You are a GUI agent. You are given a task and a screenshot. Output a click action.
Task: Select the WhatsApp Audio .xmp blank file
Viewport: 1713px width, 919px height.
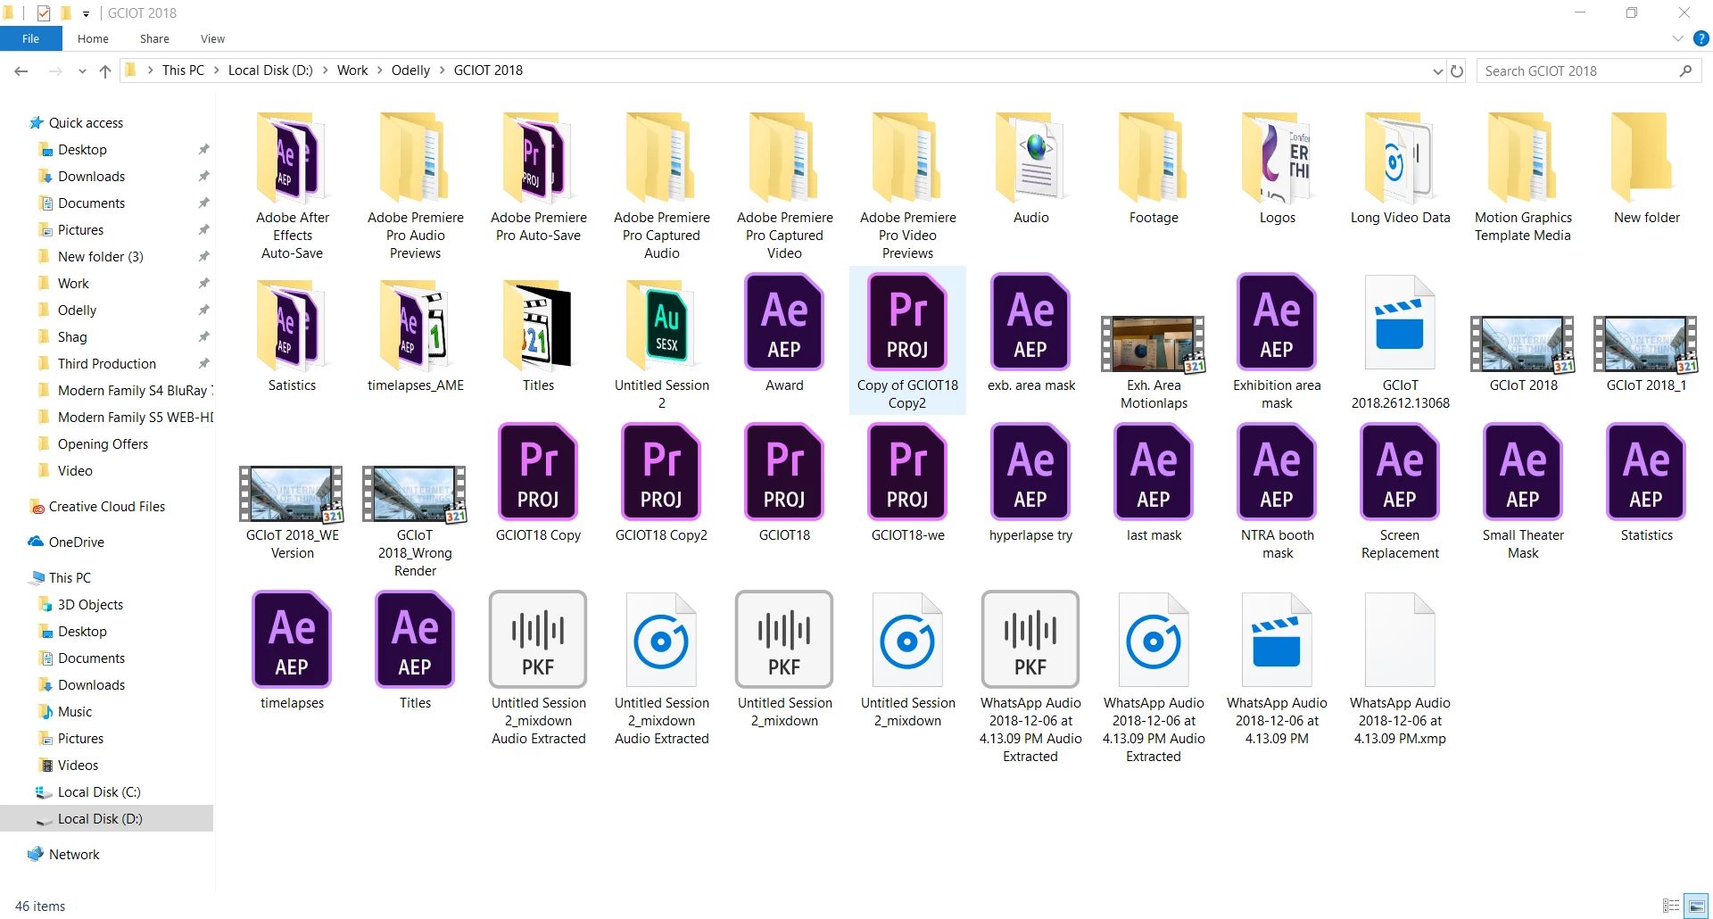[x=1400, y=640]
